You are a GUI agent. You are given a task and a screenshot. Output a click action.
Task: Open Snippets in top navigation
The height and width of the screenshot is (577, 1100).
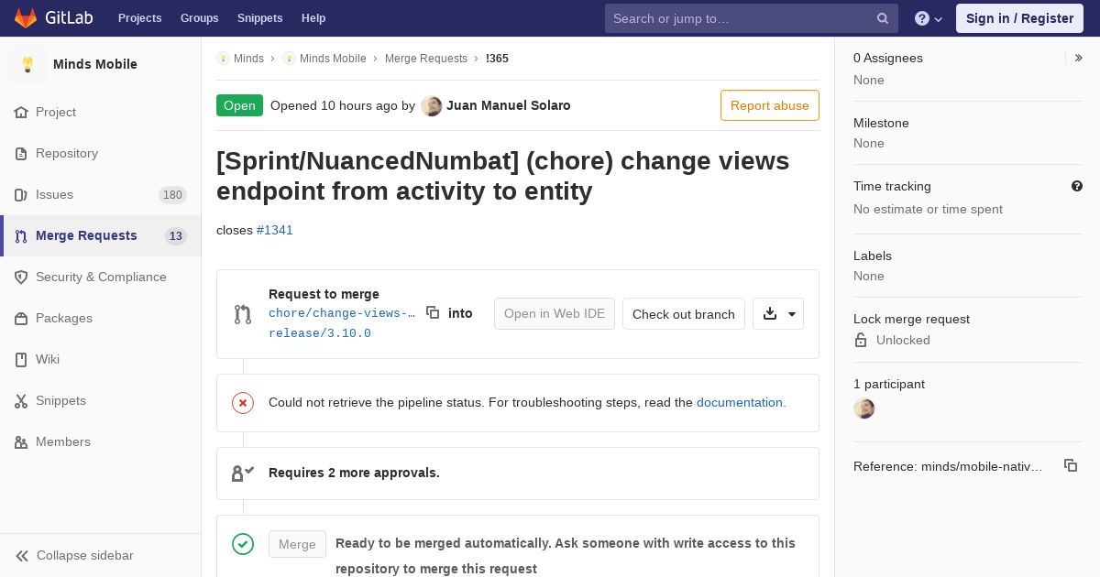click(260, 18)
